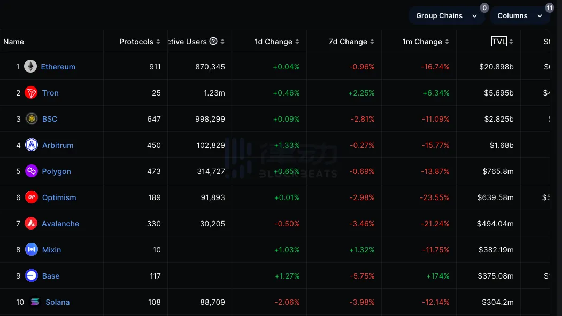Open the Solana chain link

point(57,302)
